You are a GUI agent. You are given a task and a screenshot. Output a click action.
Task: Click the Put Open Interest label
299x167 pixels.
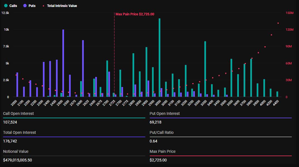[165, 113]
